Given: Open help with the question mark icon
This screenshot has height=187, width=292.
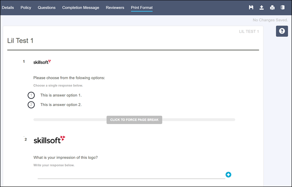Looking at the screenshot, I should pos(282,31).
